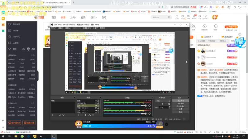Remove the selected scene with minus icon
Viewport: 248px width, 139px height.
pyautogui.click(x=56, y=115)
